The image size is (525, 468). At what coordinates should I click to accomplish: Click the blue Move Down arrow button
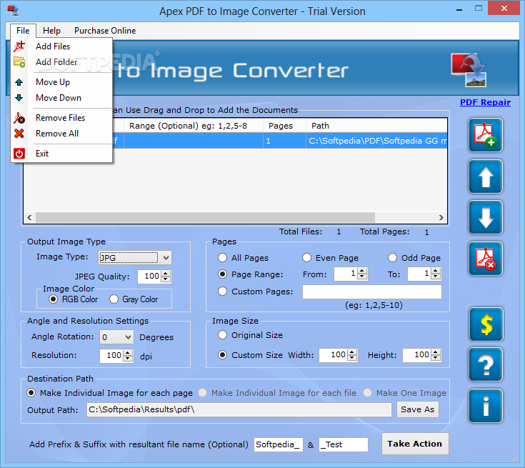pyautogui.click(x=486, y=217)
